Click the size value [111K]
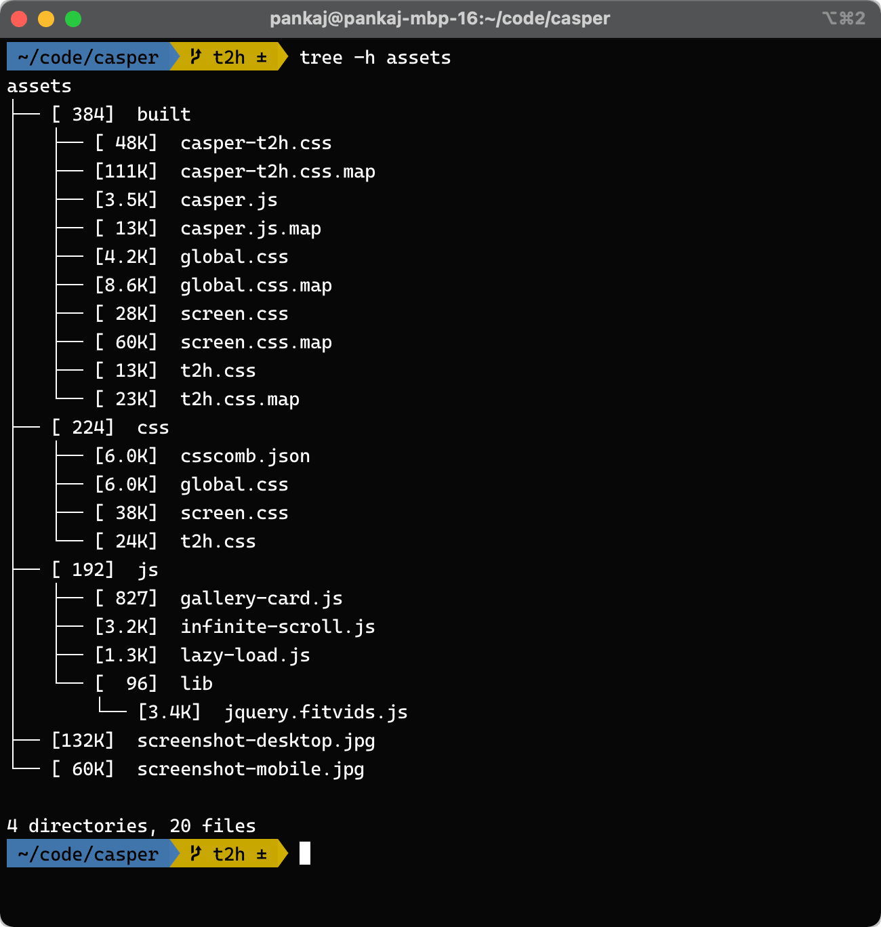 click(x=126, y=171)
